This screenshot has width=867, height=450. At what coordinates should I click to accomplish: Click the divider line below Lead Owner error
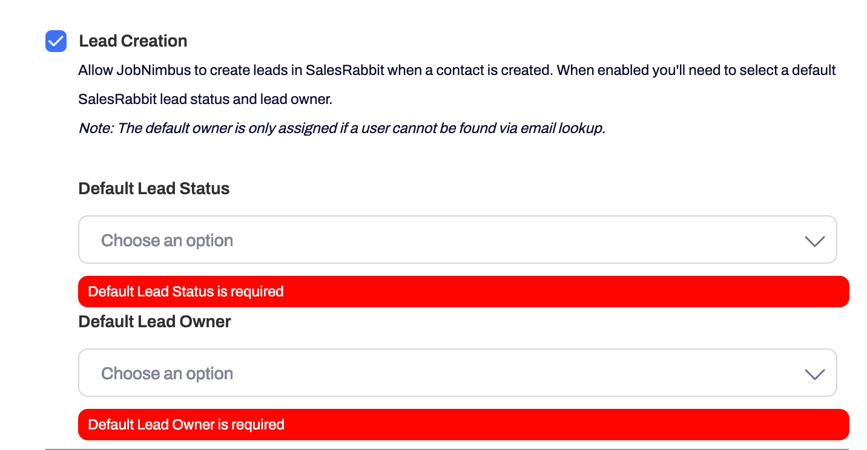(x=447, y=449)
